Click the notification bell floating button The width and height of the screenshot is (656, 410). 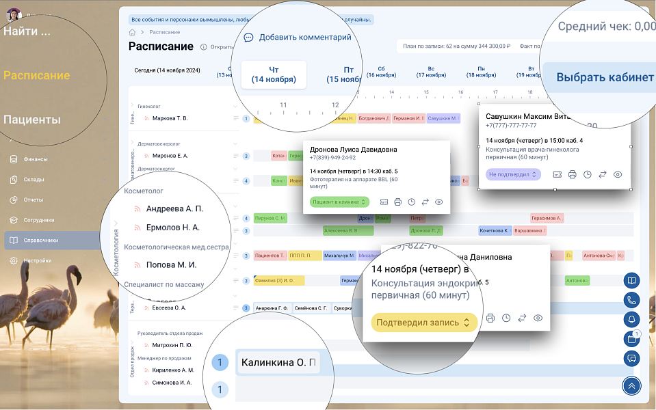[x=631, y=319]
